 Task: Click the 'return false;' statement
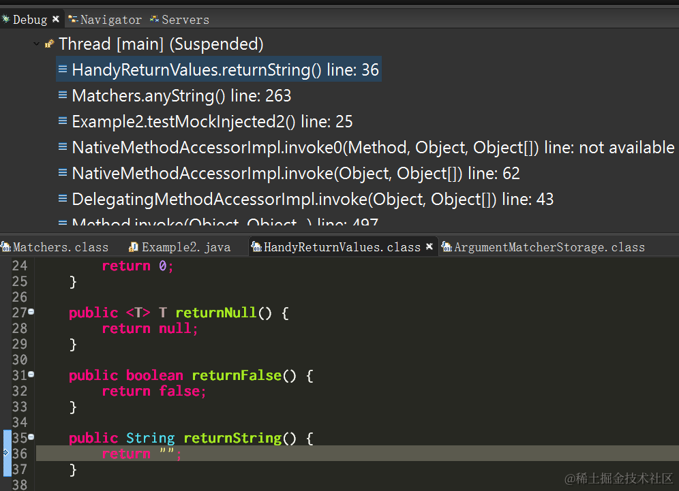(153, 391)
